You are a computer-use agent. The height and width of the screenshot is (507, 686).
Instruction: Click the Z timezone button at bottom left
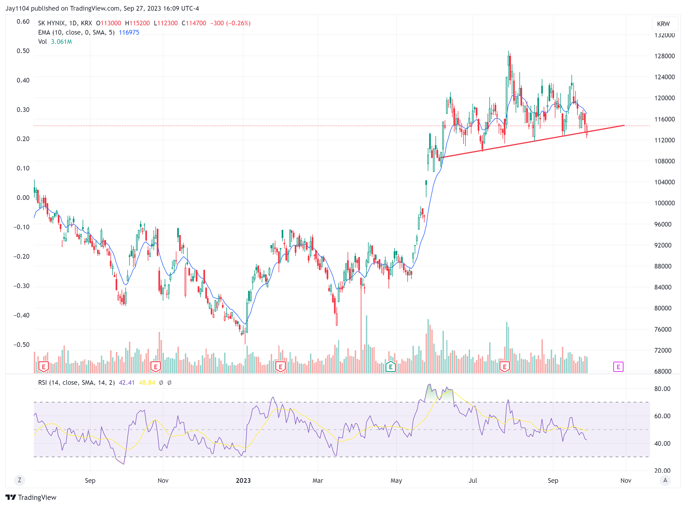(x=20, y=480)
